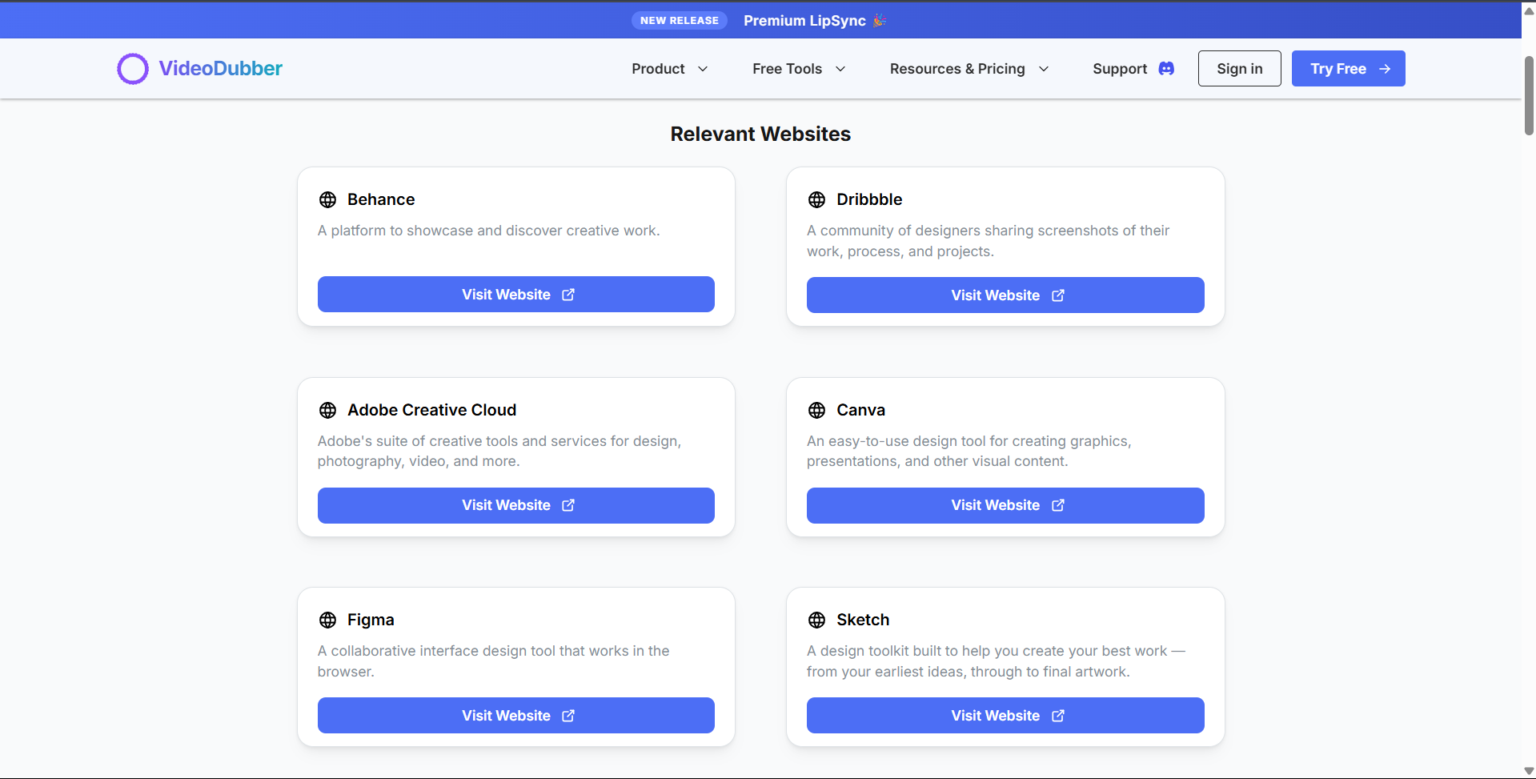Click the globe icon beside Dribbble
The height and width of the screenshot is (779, 1536).
(816, 199)
